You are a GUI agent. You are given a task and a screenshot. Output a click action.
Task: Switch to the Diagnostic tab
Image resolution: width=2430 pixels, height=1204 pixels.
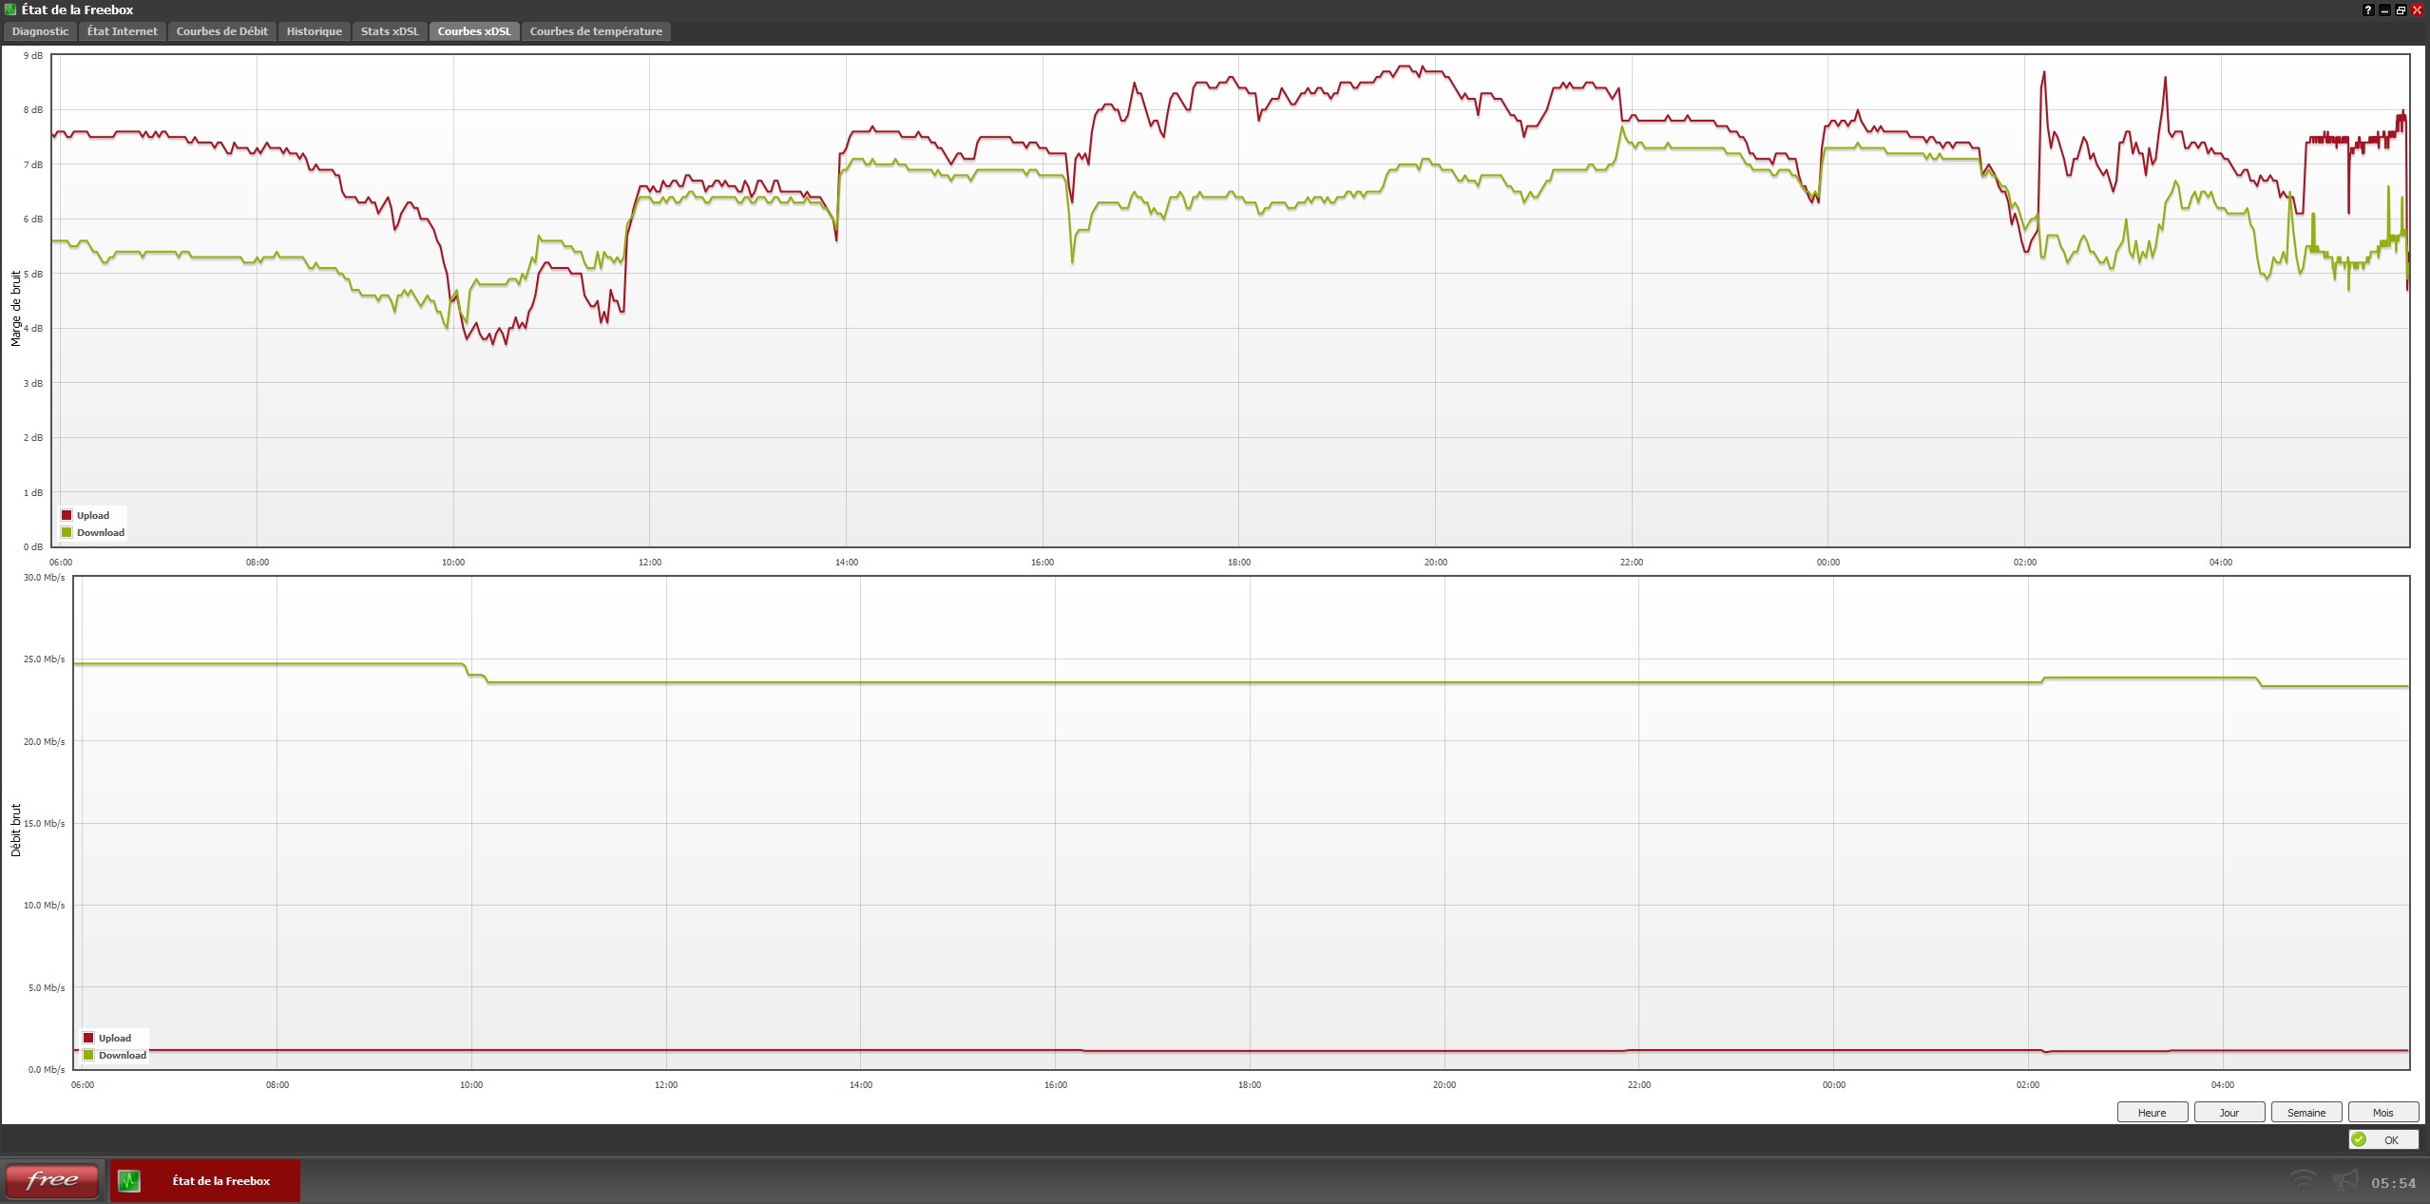pos(40,31)
